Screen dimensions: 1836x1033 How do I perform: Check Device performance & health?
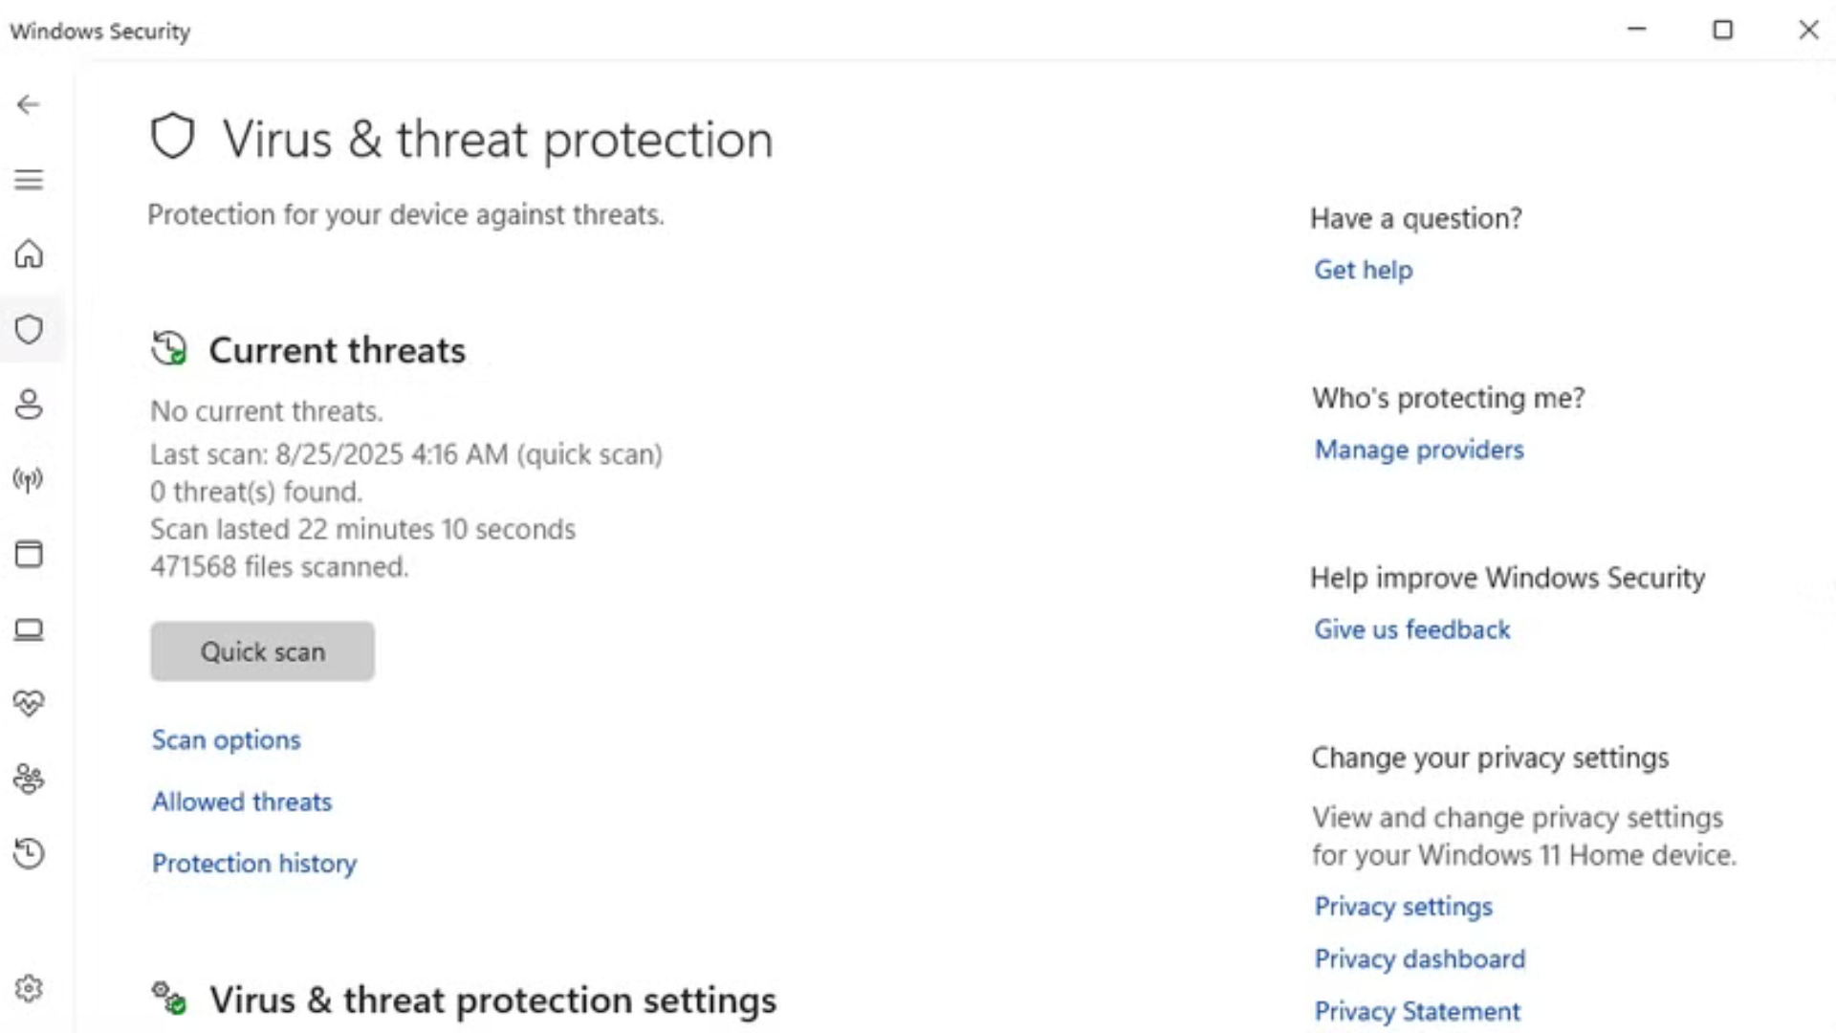coord(30,703)
